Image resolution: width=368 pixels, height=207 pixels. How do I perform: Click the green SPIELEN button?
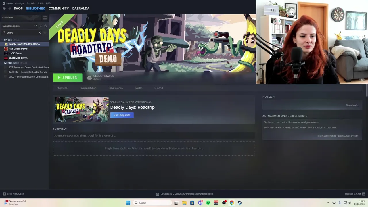(68, 78)
